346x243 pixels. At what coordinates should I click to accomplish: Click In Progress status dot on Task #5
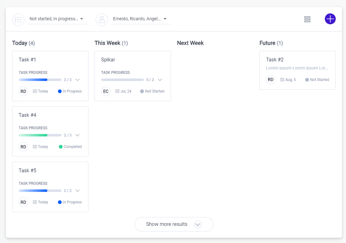(59, 202)
